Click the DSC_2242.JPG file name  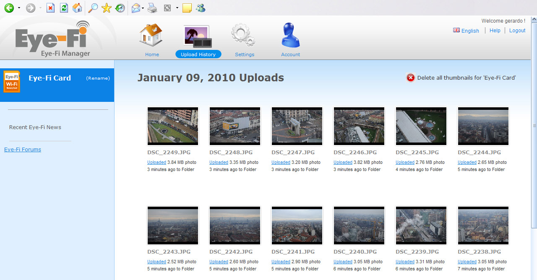pyautogui.click(x=231, y=252)
